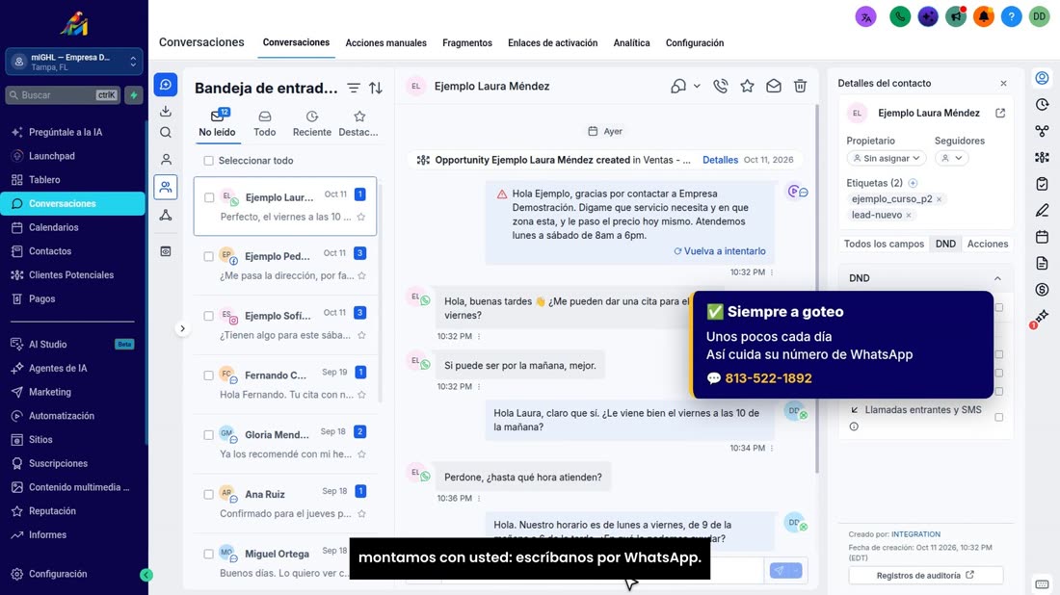Open Contactos in the sidebar
1060x595 pixels.
[x=50, y=251]
